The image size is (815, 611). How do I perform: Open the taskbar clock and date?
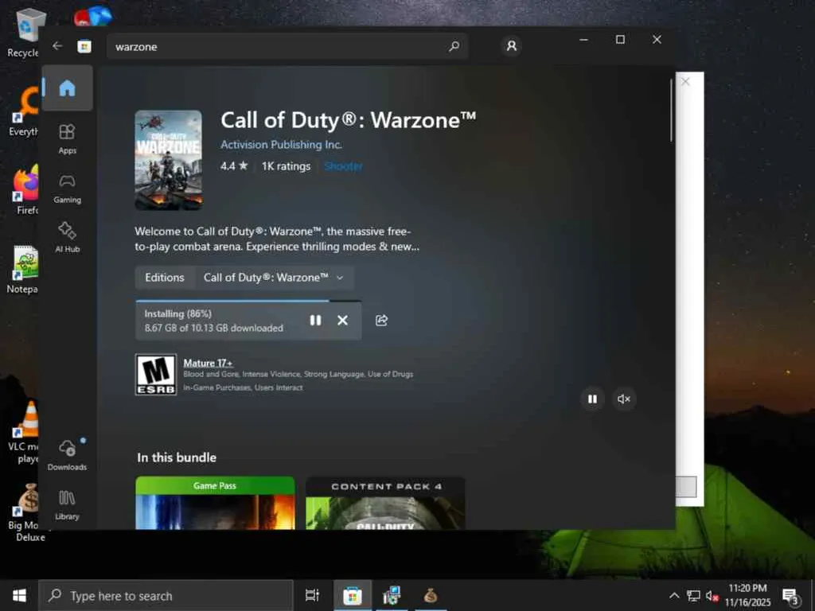747,595
